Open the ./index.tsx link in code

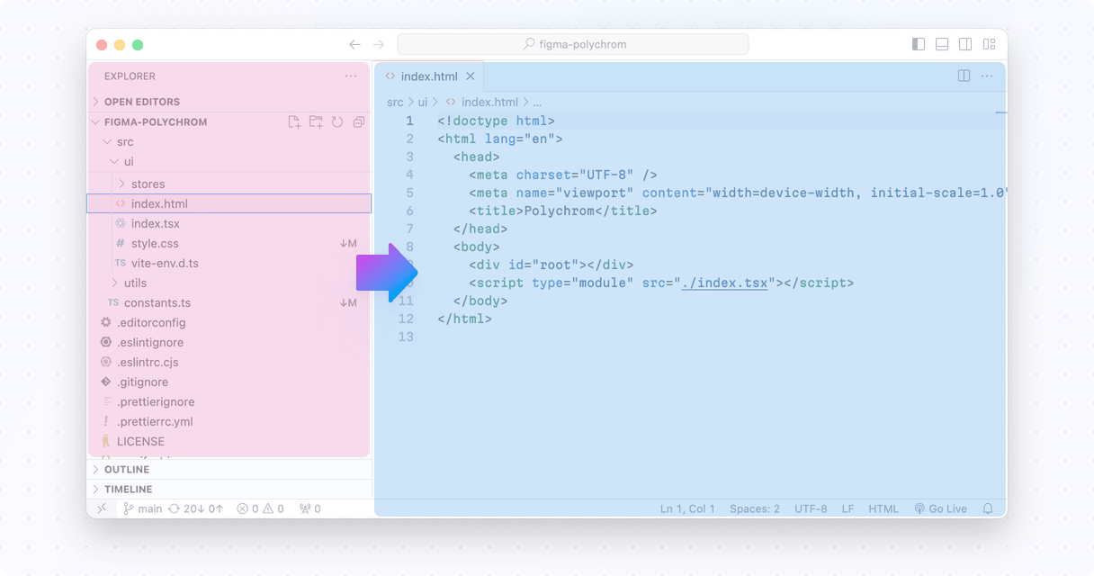pyautogui.click(x=725, y=283)
